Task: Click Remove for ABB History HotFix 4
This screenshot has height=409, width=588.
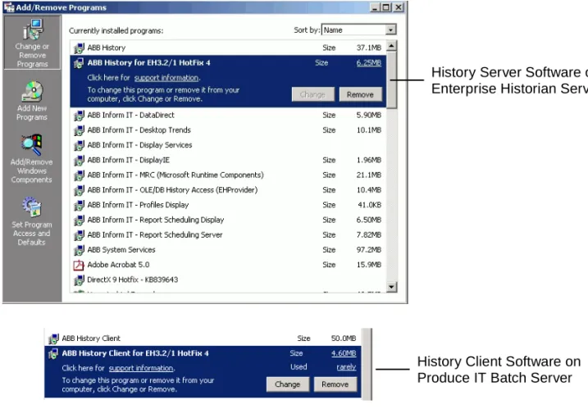Action: 360,94
